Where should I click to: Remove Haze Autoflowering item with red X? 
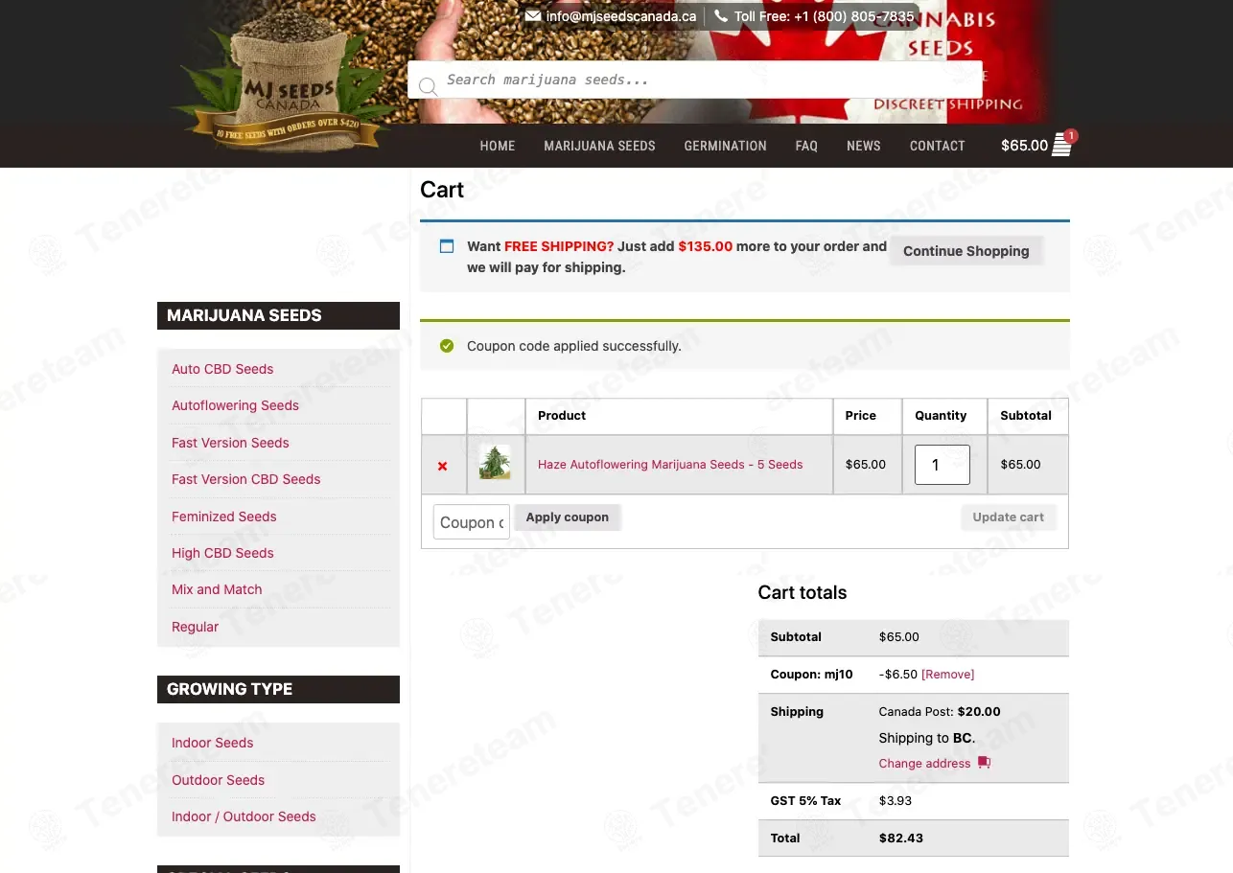442,466
